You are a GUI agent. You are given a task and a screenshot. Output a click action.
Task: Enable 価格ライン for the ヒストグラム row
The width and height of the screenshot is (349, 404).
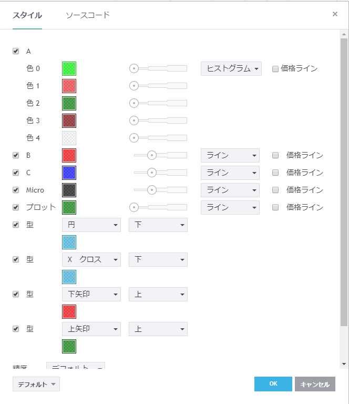[275, 68]
